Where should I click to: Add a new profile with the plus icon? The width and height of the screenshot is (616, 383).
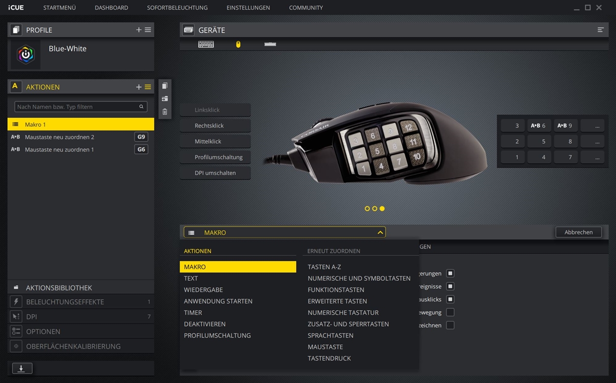pos(139,30)
